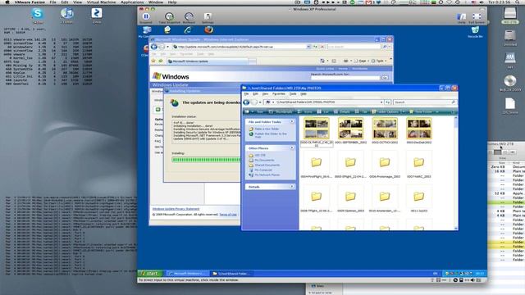525x295 pixels.
Task: Select the 0001-SEPTEMBER_2002 folder thumbnail
Action: click(350, 128)
